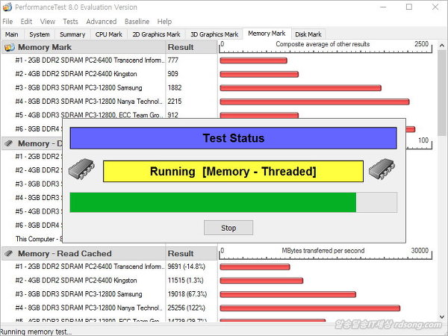Click the Memory Mark result value 909
This screenshot has height=336, width=448.
(173, 74)
